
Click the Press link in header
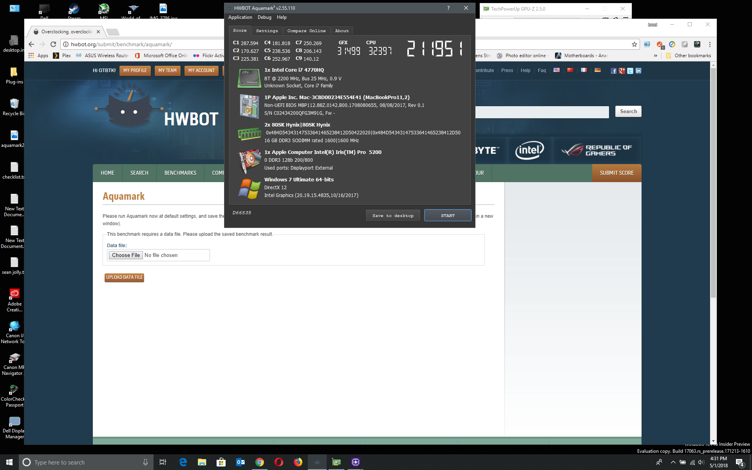[507, 70]
